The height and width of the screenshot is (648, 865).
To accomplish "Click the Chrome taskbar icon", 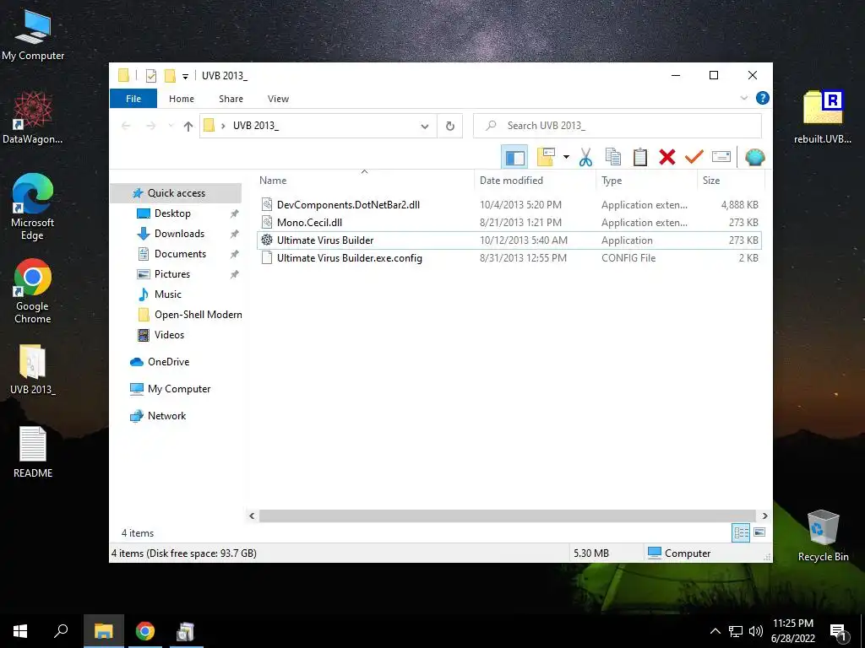I will 144,631.
